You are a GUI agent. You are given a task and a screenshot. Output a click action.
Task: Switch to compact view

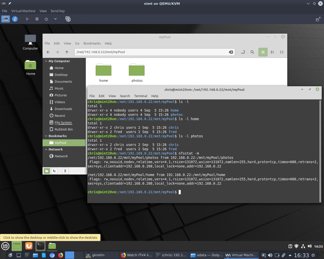click(282, 52)
